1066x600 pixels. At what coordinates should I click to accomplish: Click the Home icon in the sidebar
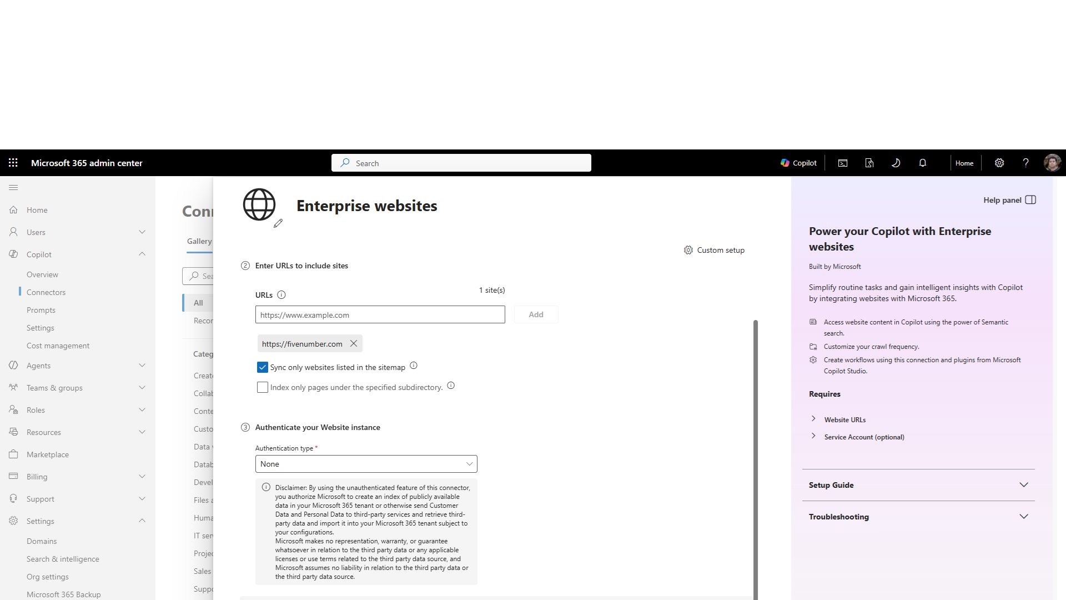[x=13, y=210]
